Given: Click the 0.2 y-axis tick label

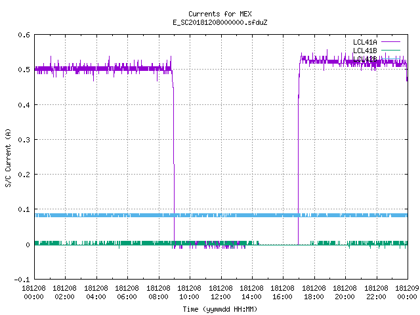Looking at the screenshot, I should (24, 175).
